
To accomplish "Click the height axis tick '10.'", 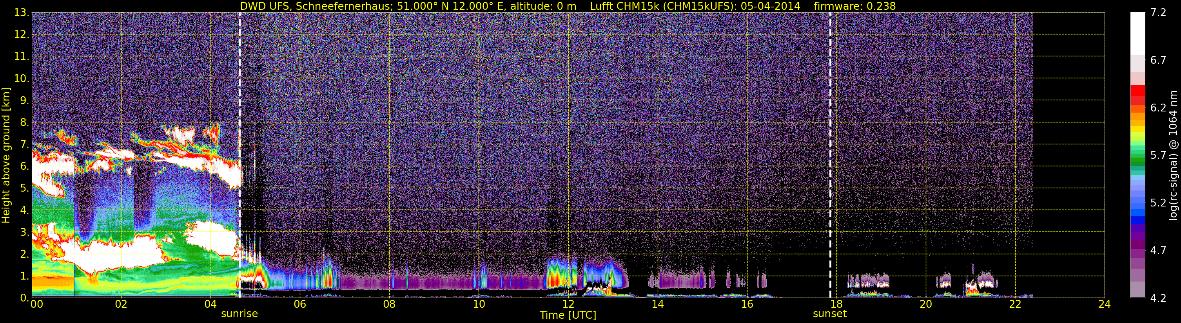I will (x=21, y=78).
